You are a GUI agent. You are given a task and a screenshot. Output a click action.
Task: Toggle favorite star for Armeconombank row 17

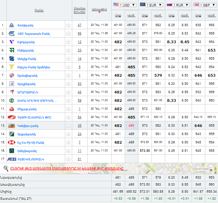pyautogui.click(x=68, y=159)
